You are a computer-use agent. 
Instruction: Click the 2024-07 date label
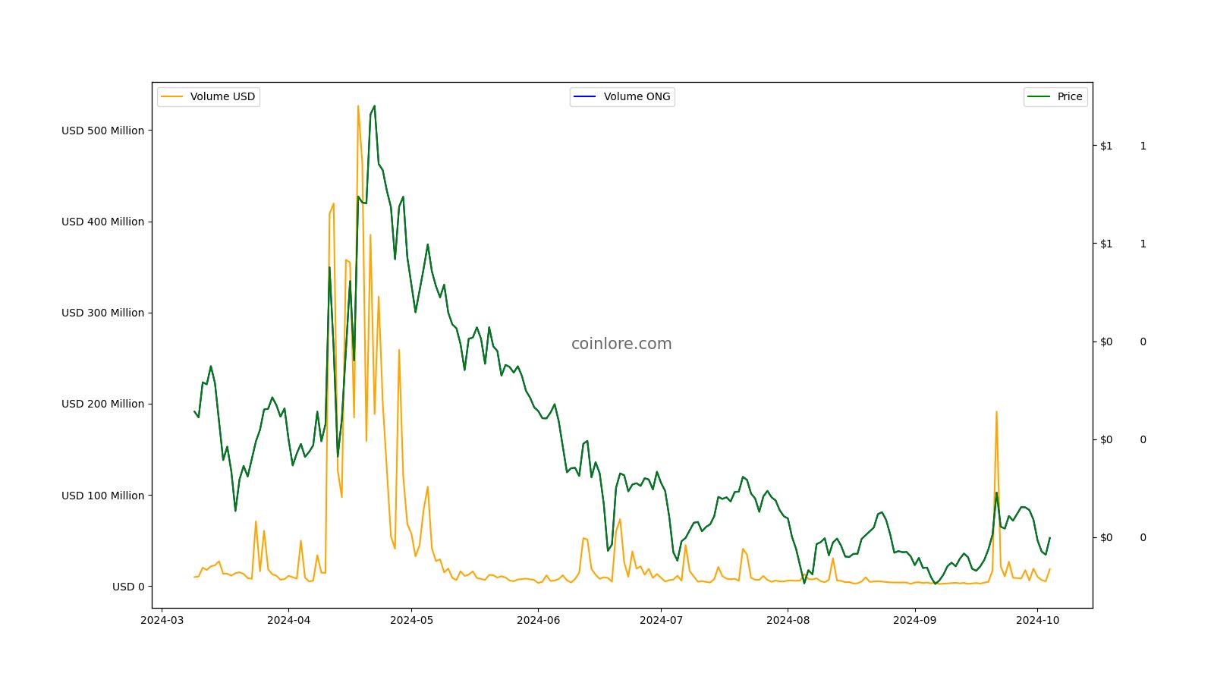click(661, 620)
